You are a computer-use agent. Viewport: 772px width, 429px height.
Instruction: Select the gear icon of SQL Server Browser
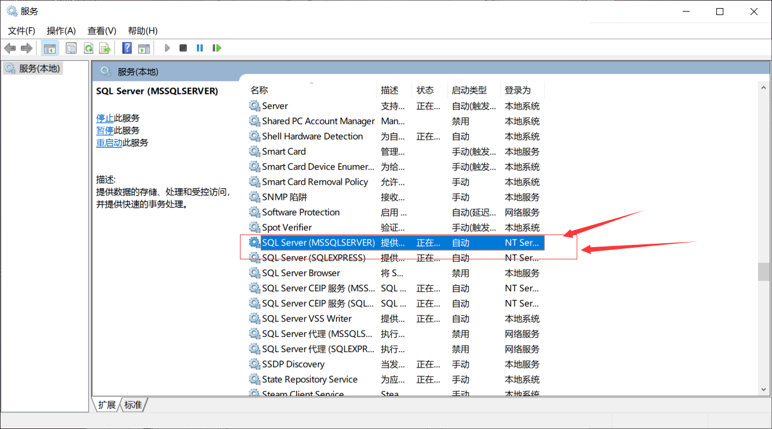pyautogui.click(x=254, y=273)
